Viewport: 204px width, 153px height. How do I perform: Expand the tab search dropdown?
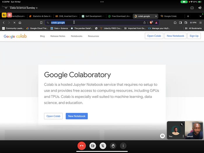(x=201, y=16)
